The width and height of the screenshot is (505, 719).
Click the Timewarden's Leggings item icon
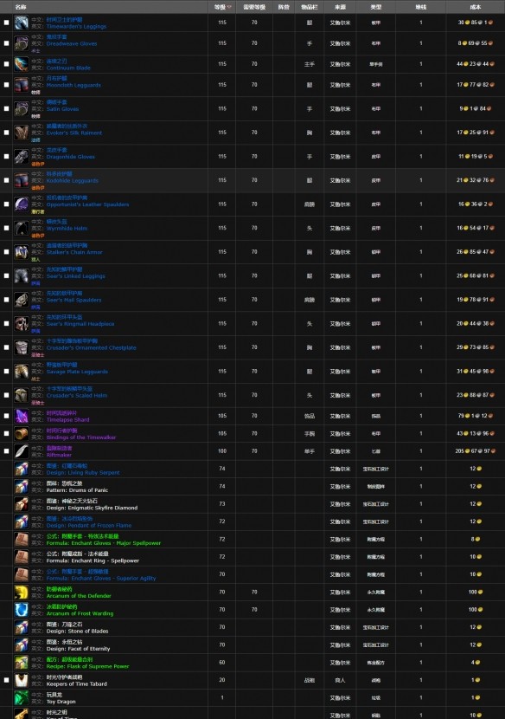tap(21, 23)
